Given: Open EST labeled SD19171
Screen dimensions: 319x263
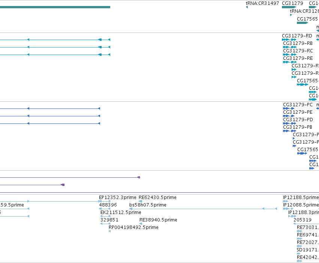Looking at the screenshot, I should point(308,250).
